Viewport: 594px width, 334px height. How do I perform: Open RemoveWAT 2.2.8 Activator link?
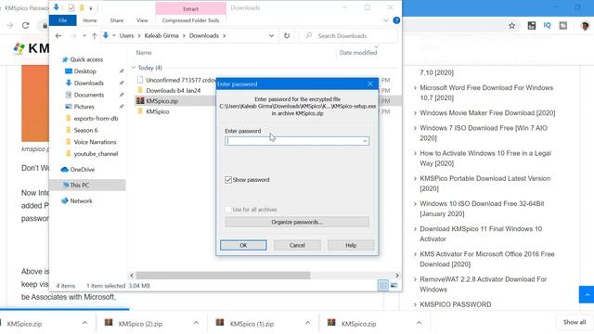(483, 284)
